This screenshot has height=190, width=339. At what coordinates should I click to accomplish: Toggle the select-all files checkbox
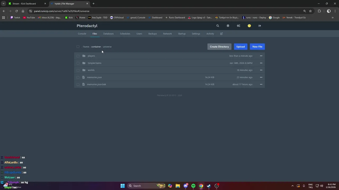pyautogui.click(x=78, y=47)
